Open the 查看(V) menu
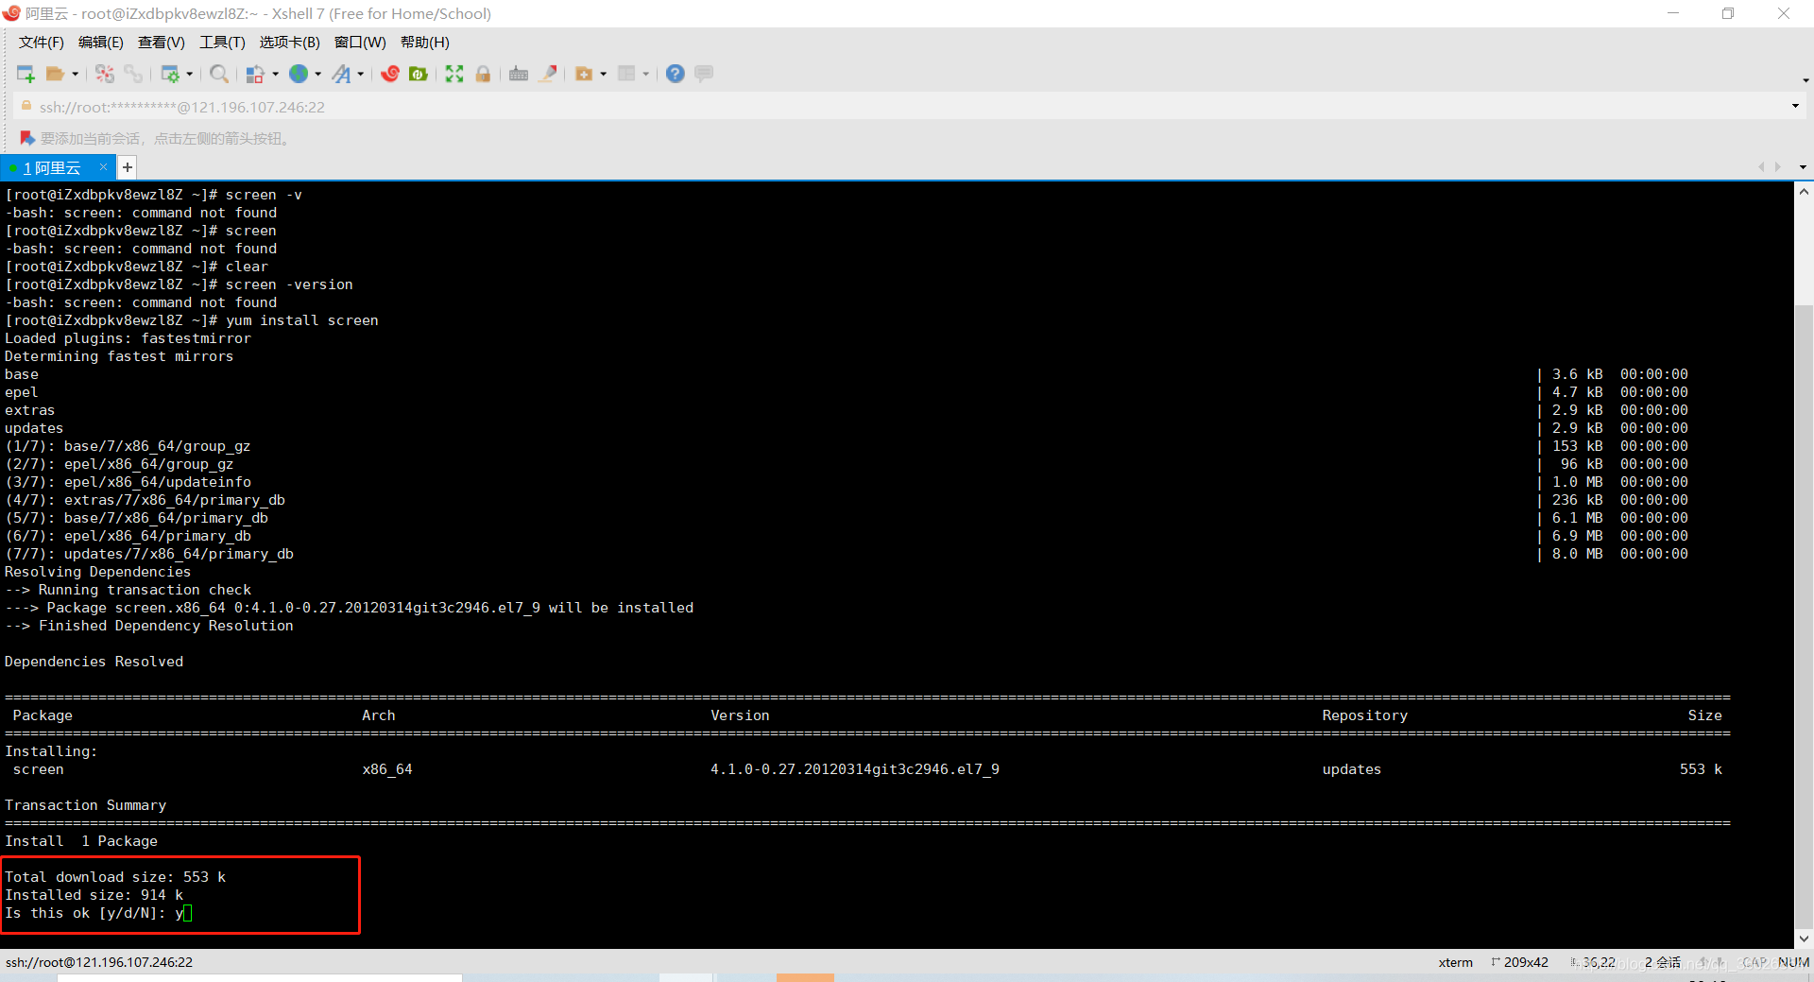The image size is (1814, 982). point(162,43)
